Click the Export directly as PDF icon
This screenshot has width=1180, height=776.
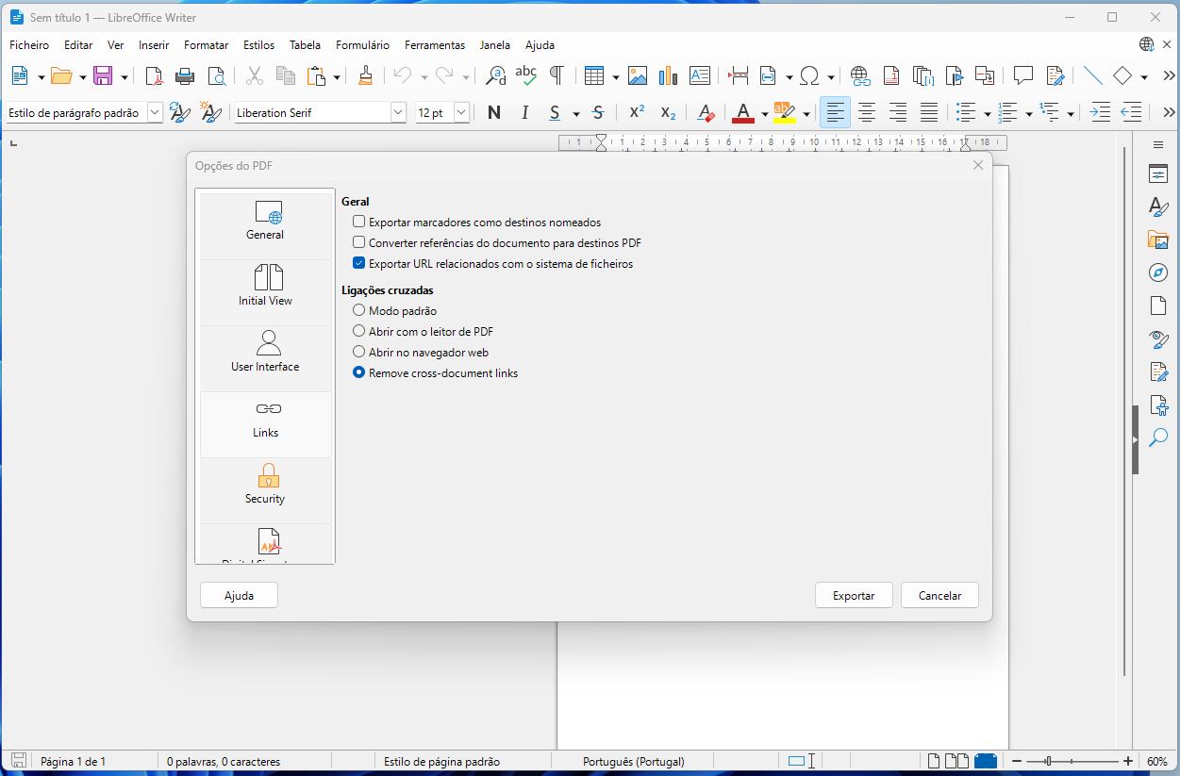click(x=154, y=75)
